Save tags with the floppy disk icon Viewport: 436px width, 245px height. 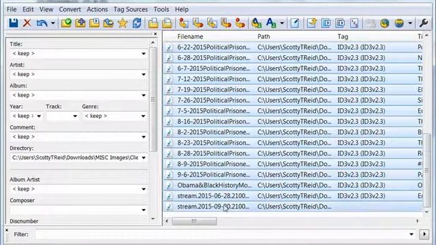(14, 23)
